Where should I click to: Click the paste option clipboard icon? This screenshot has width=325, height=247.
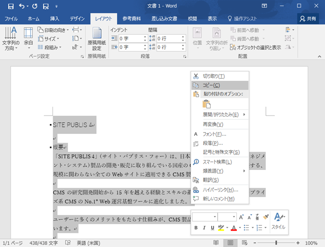point(206,104)
